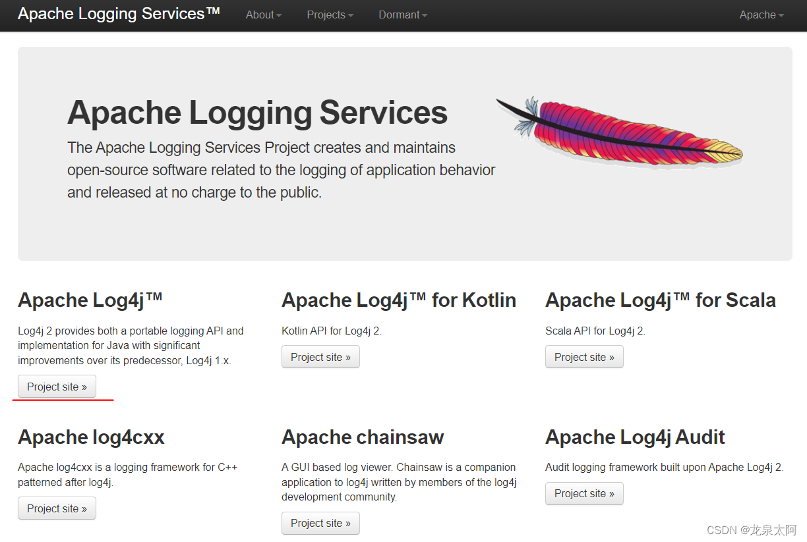Click the hero paragraph about Logging Services Project
Image resolution: width=807 pixels, height=542 pixels.
282,170
